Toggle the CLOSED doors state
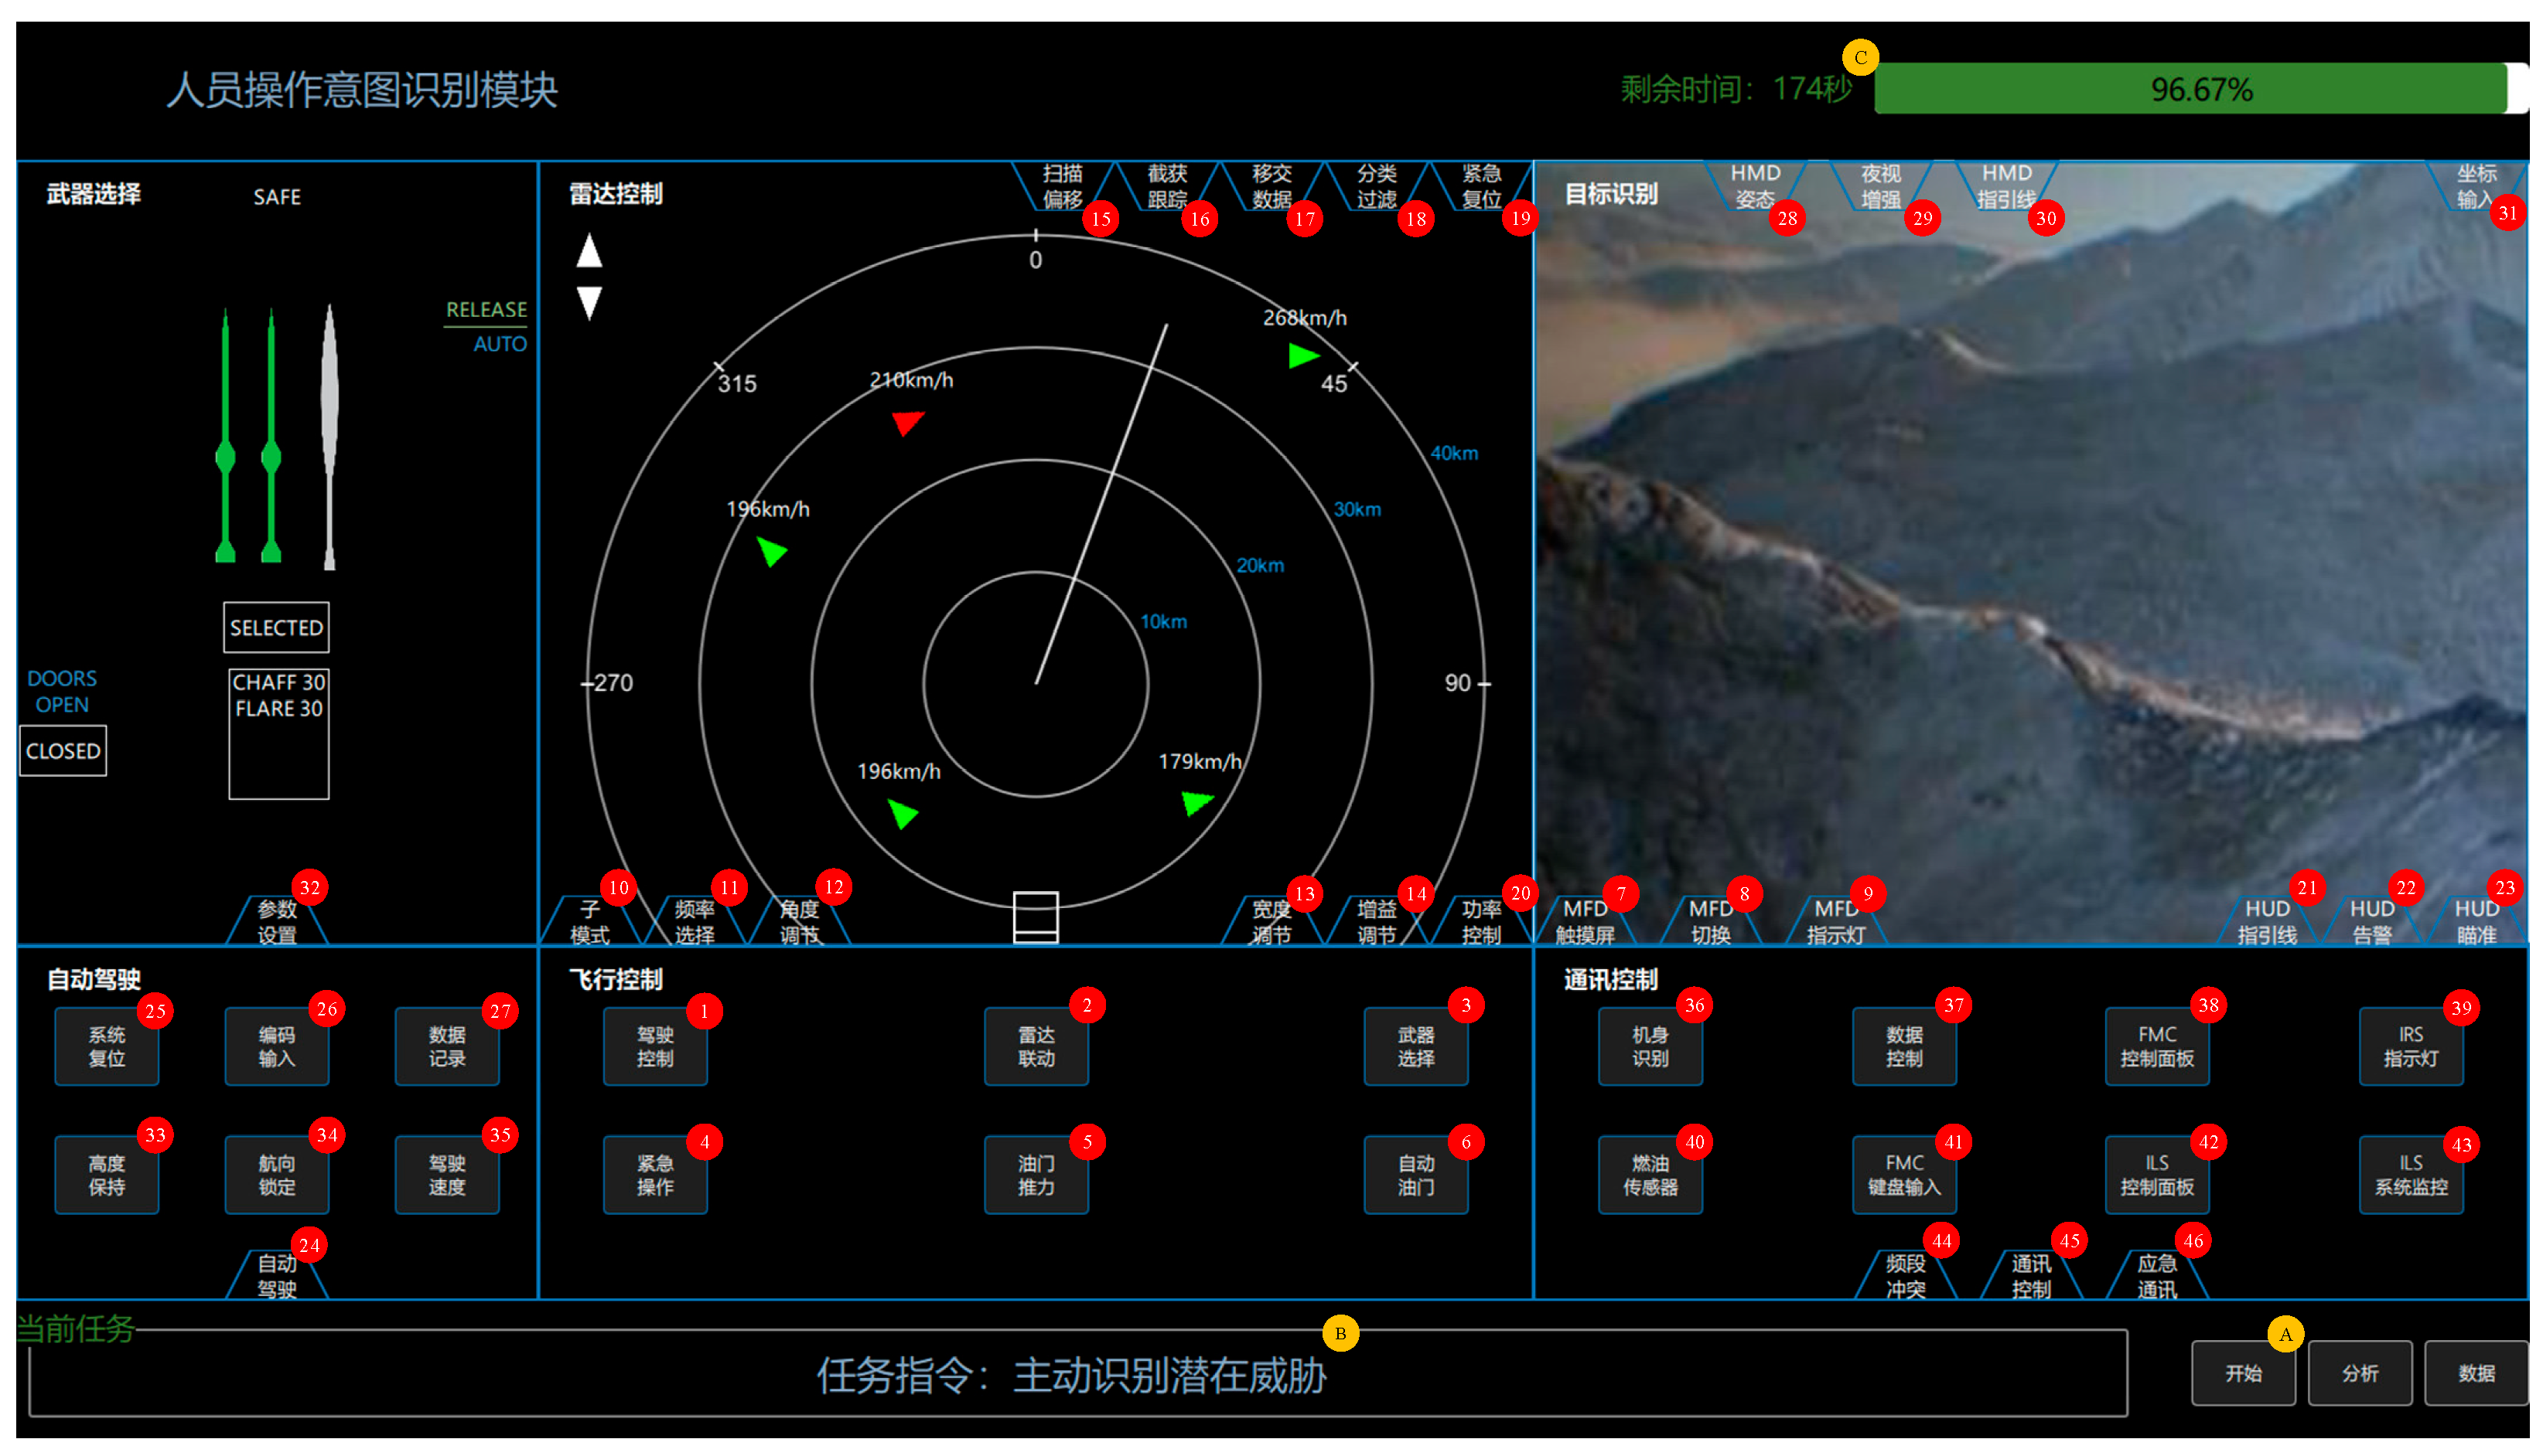2543x1456 pixels. (63, 751)
